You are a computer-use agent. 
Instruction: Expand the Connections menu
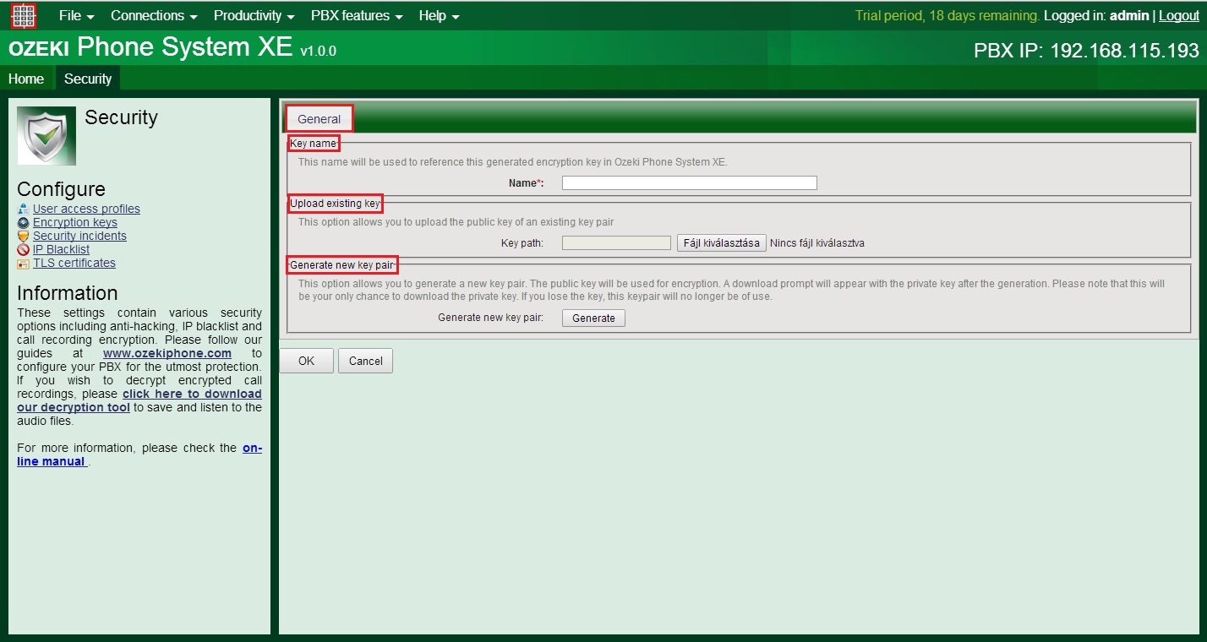point(154,15)
